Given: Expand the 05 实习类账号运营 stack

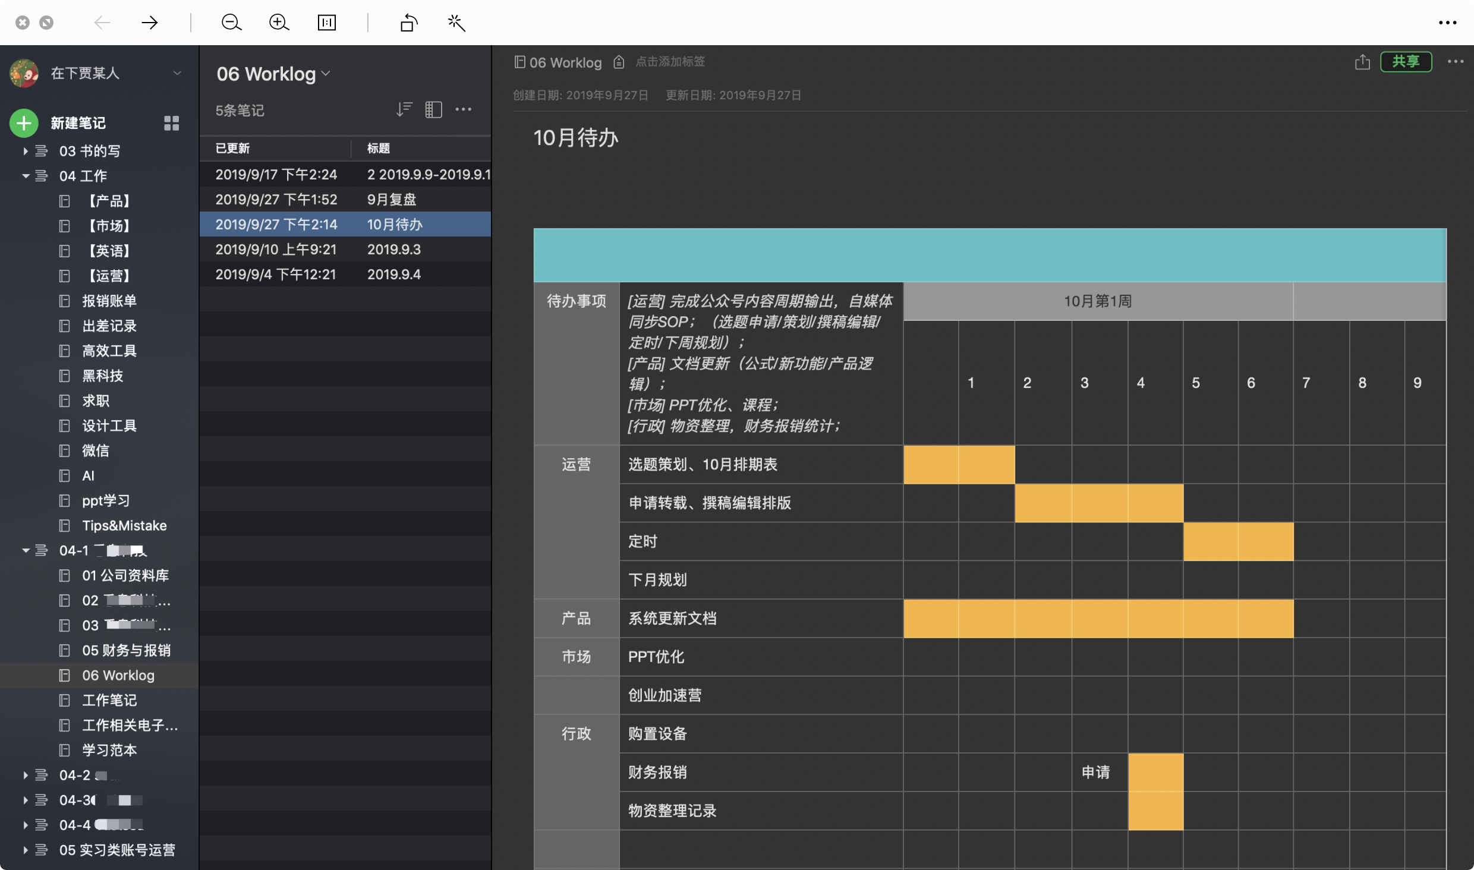Looking at the screenshot, I should click(x=25, y=850).
